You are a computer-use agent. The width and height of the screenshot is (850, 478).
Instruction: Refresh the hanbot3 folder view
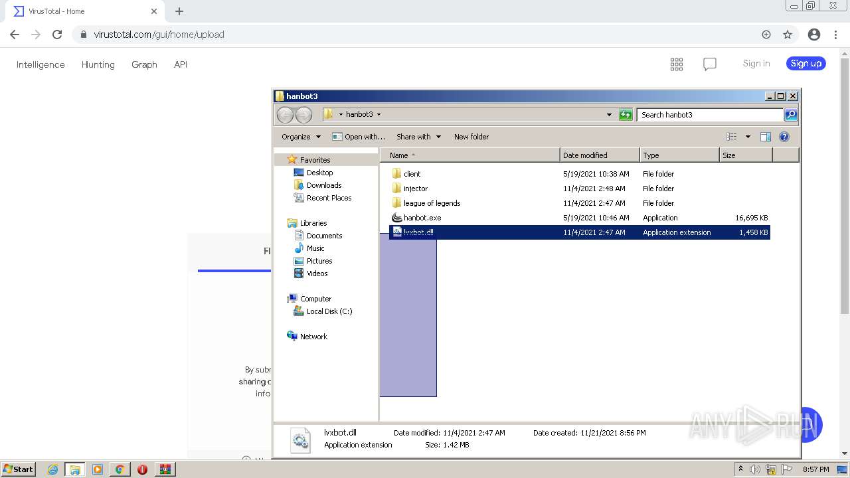[x=626, y=115]
